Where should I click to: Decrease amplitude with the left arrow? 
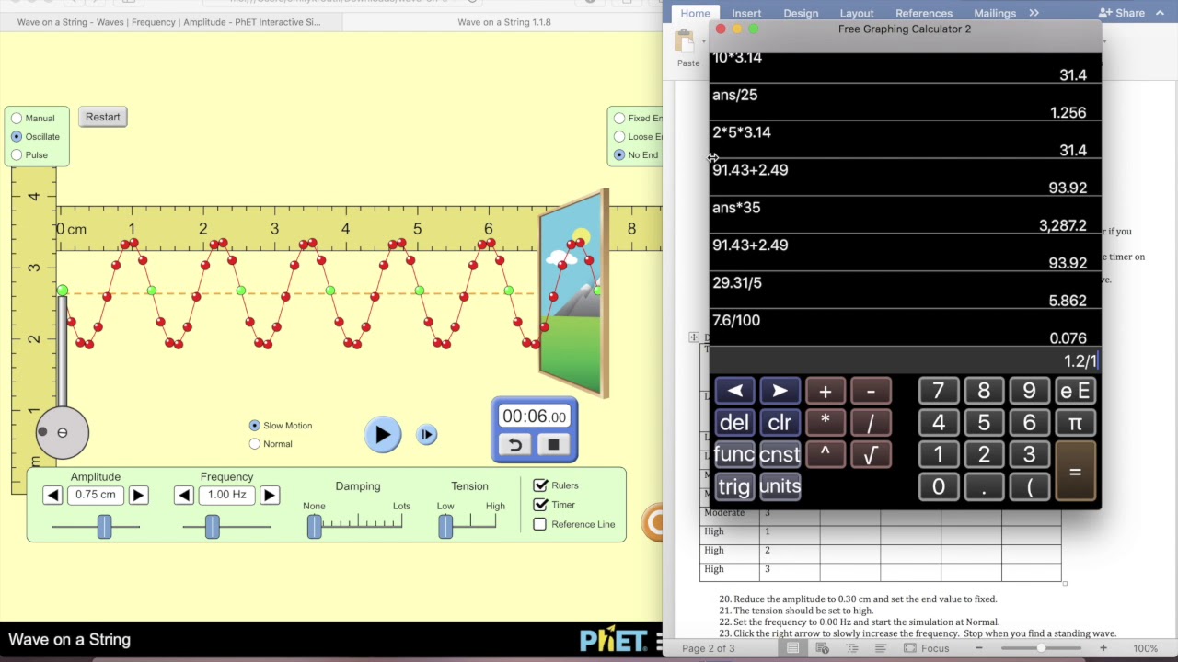pos(52,496)
